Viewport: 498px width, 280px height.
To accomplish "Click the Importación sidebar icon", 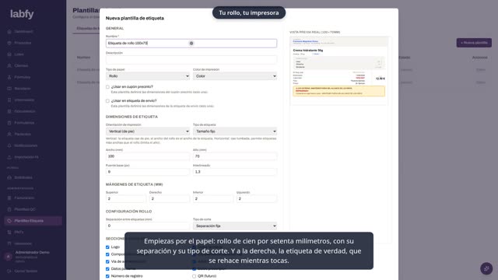I will click(9, 157).
